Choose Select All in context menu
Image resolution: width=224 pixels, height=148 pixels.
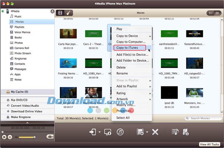pos(131,118)
